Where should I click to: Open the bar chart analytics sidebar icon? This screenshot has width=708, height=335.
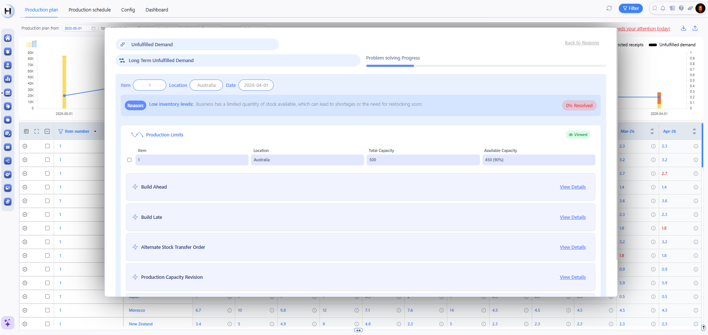coord(8,79)
